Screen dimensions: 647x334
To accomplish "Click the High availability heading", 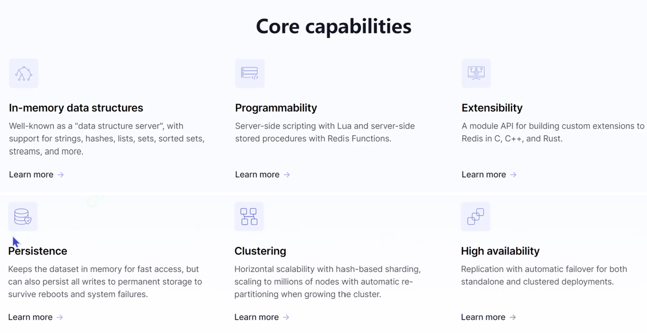I will coord(500,251).
